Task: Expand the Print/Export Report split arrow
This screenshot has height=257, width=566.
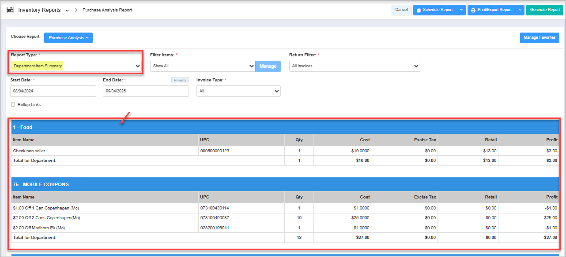Action: tap(520, 10)
